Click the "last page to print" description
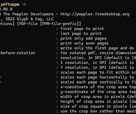Image resolution: width=136 pixels, height=114 pixels. (x=81, y=33)
